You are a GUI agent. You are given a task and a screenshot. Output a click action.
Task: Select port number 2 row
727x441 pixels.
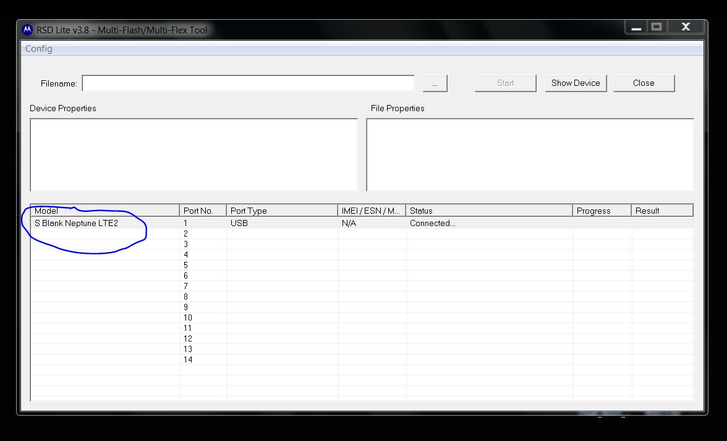point(362,233)
